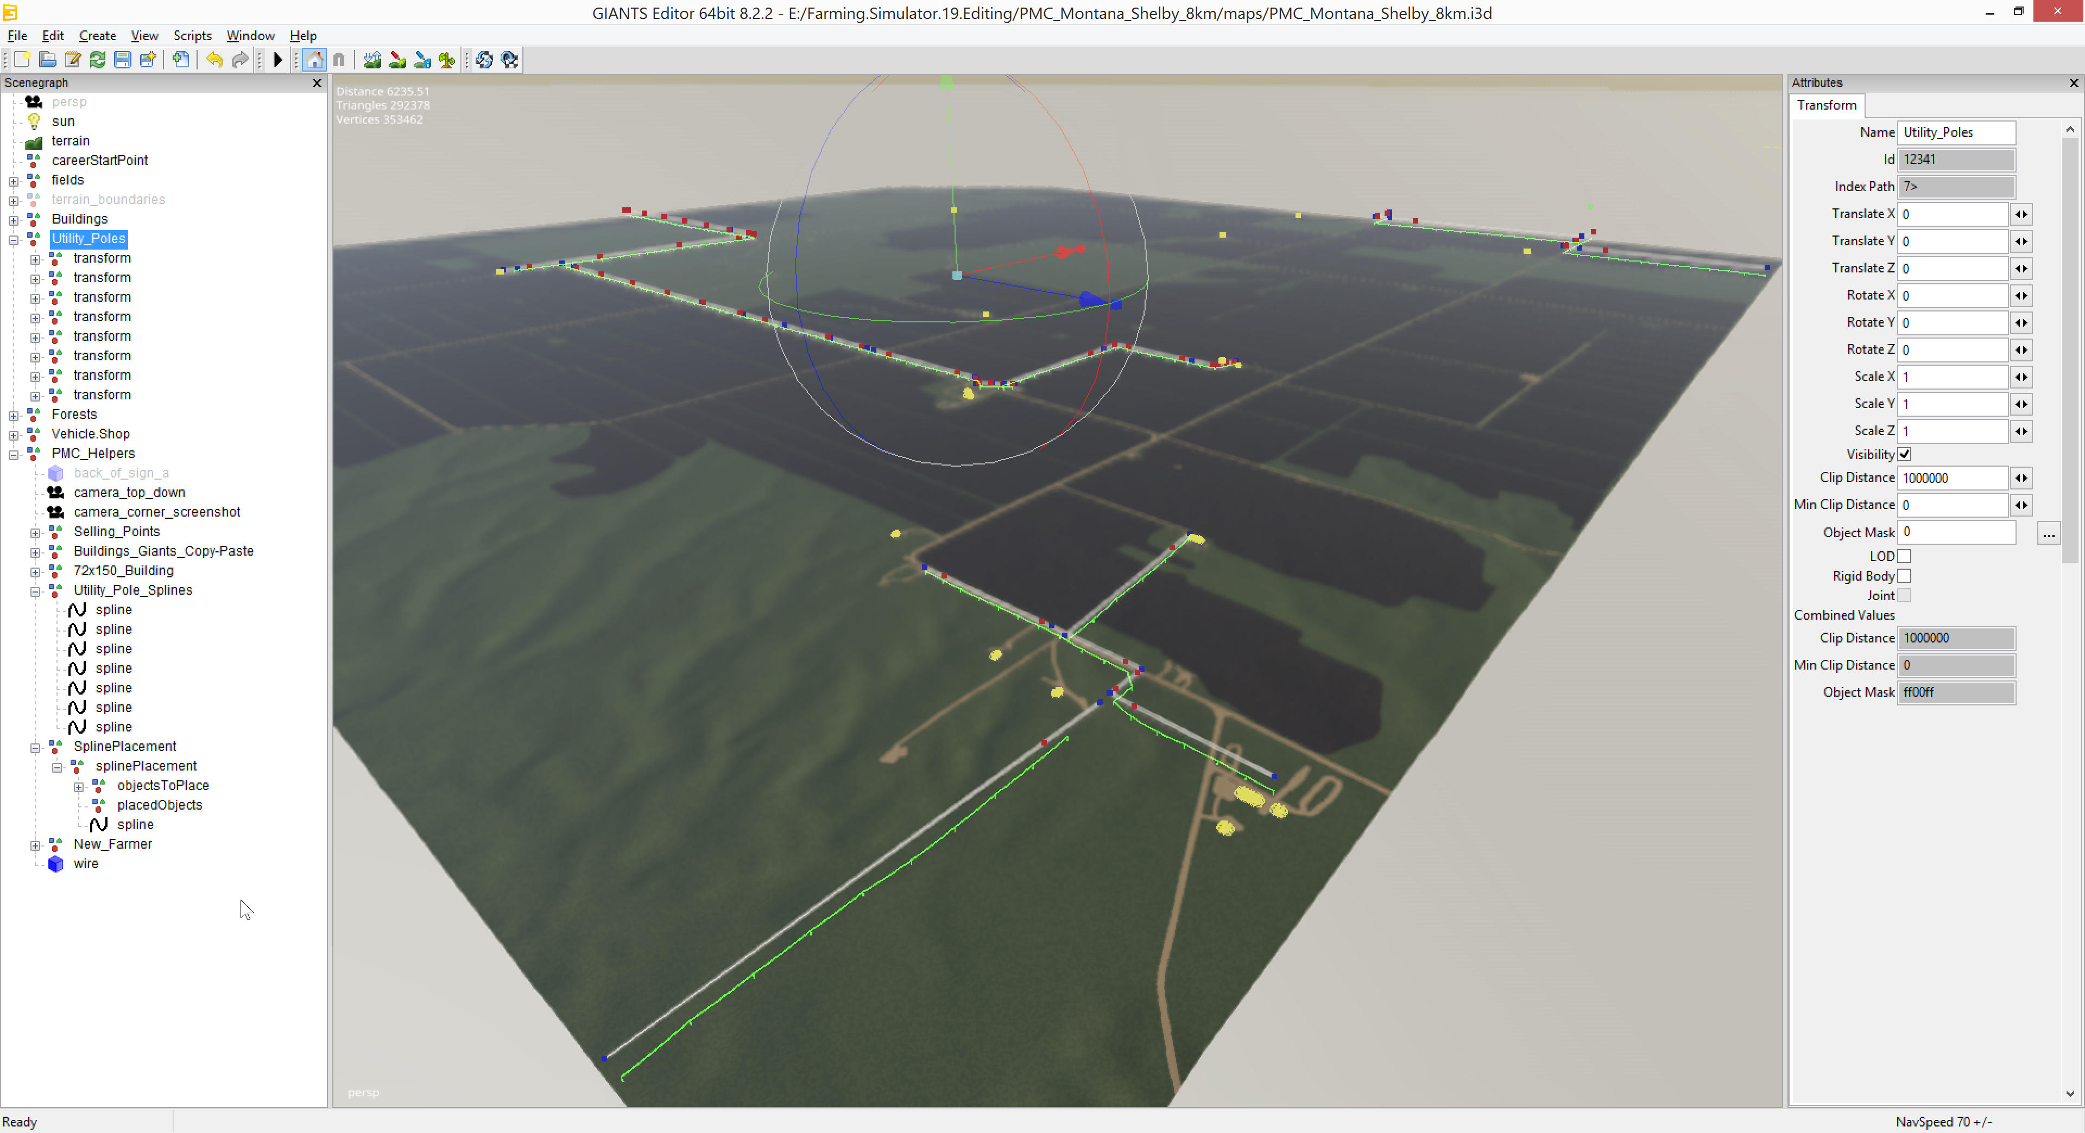This screenshot has height=1133, width=2085.
Task: Click the Save floppy disk icon
Action: [x=123, y=60]
